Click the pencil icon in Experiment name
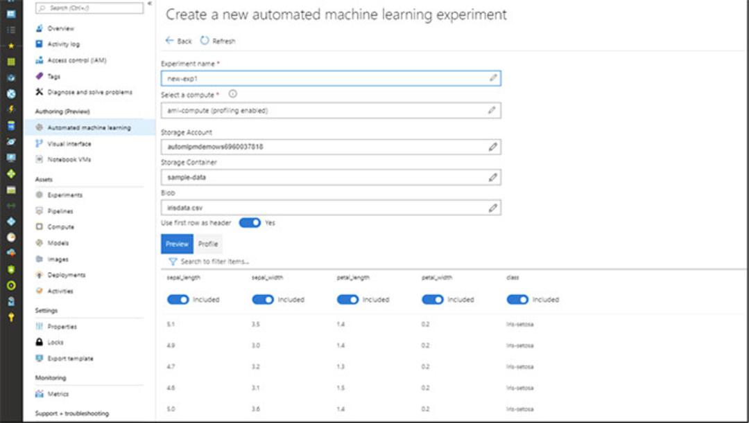Image resolution: width=749 pixels, height=423 pixels. (493, 78)
